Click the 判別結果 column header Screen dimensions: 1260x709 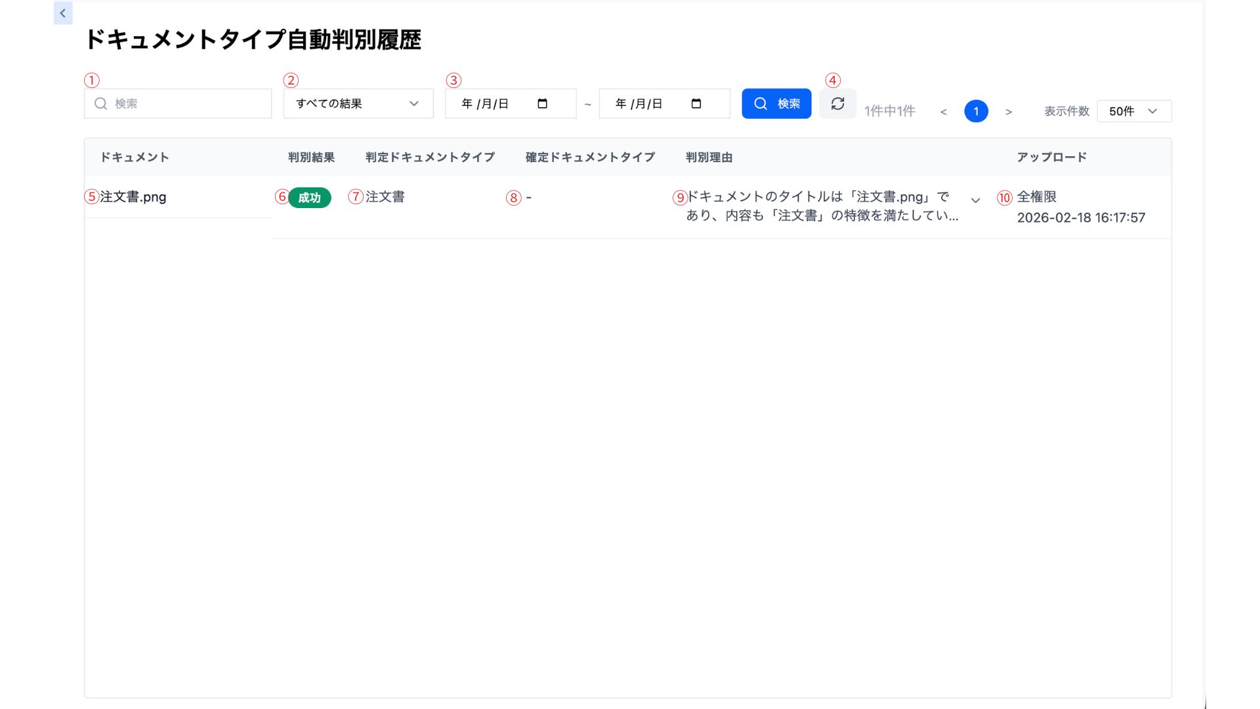pos(311,157)
